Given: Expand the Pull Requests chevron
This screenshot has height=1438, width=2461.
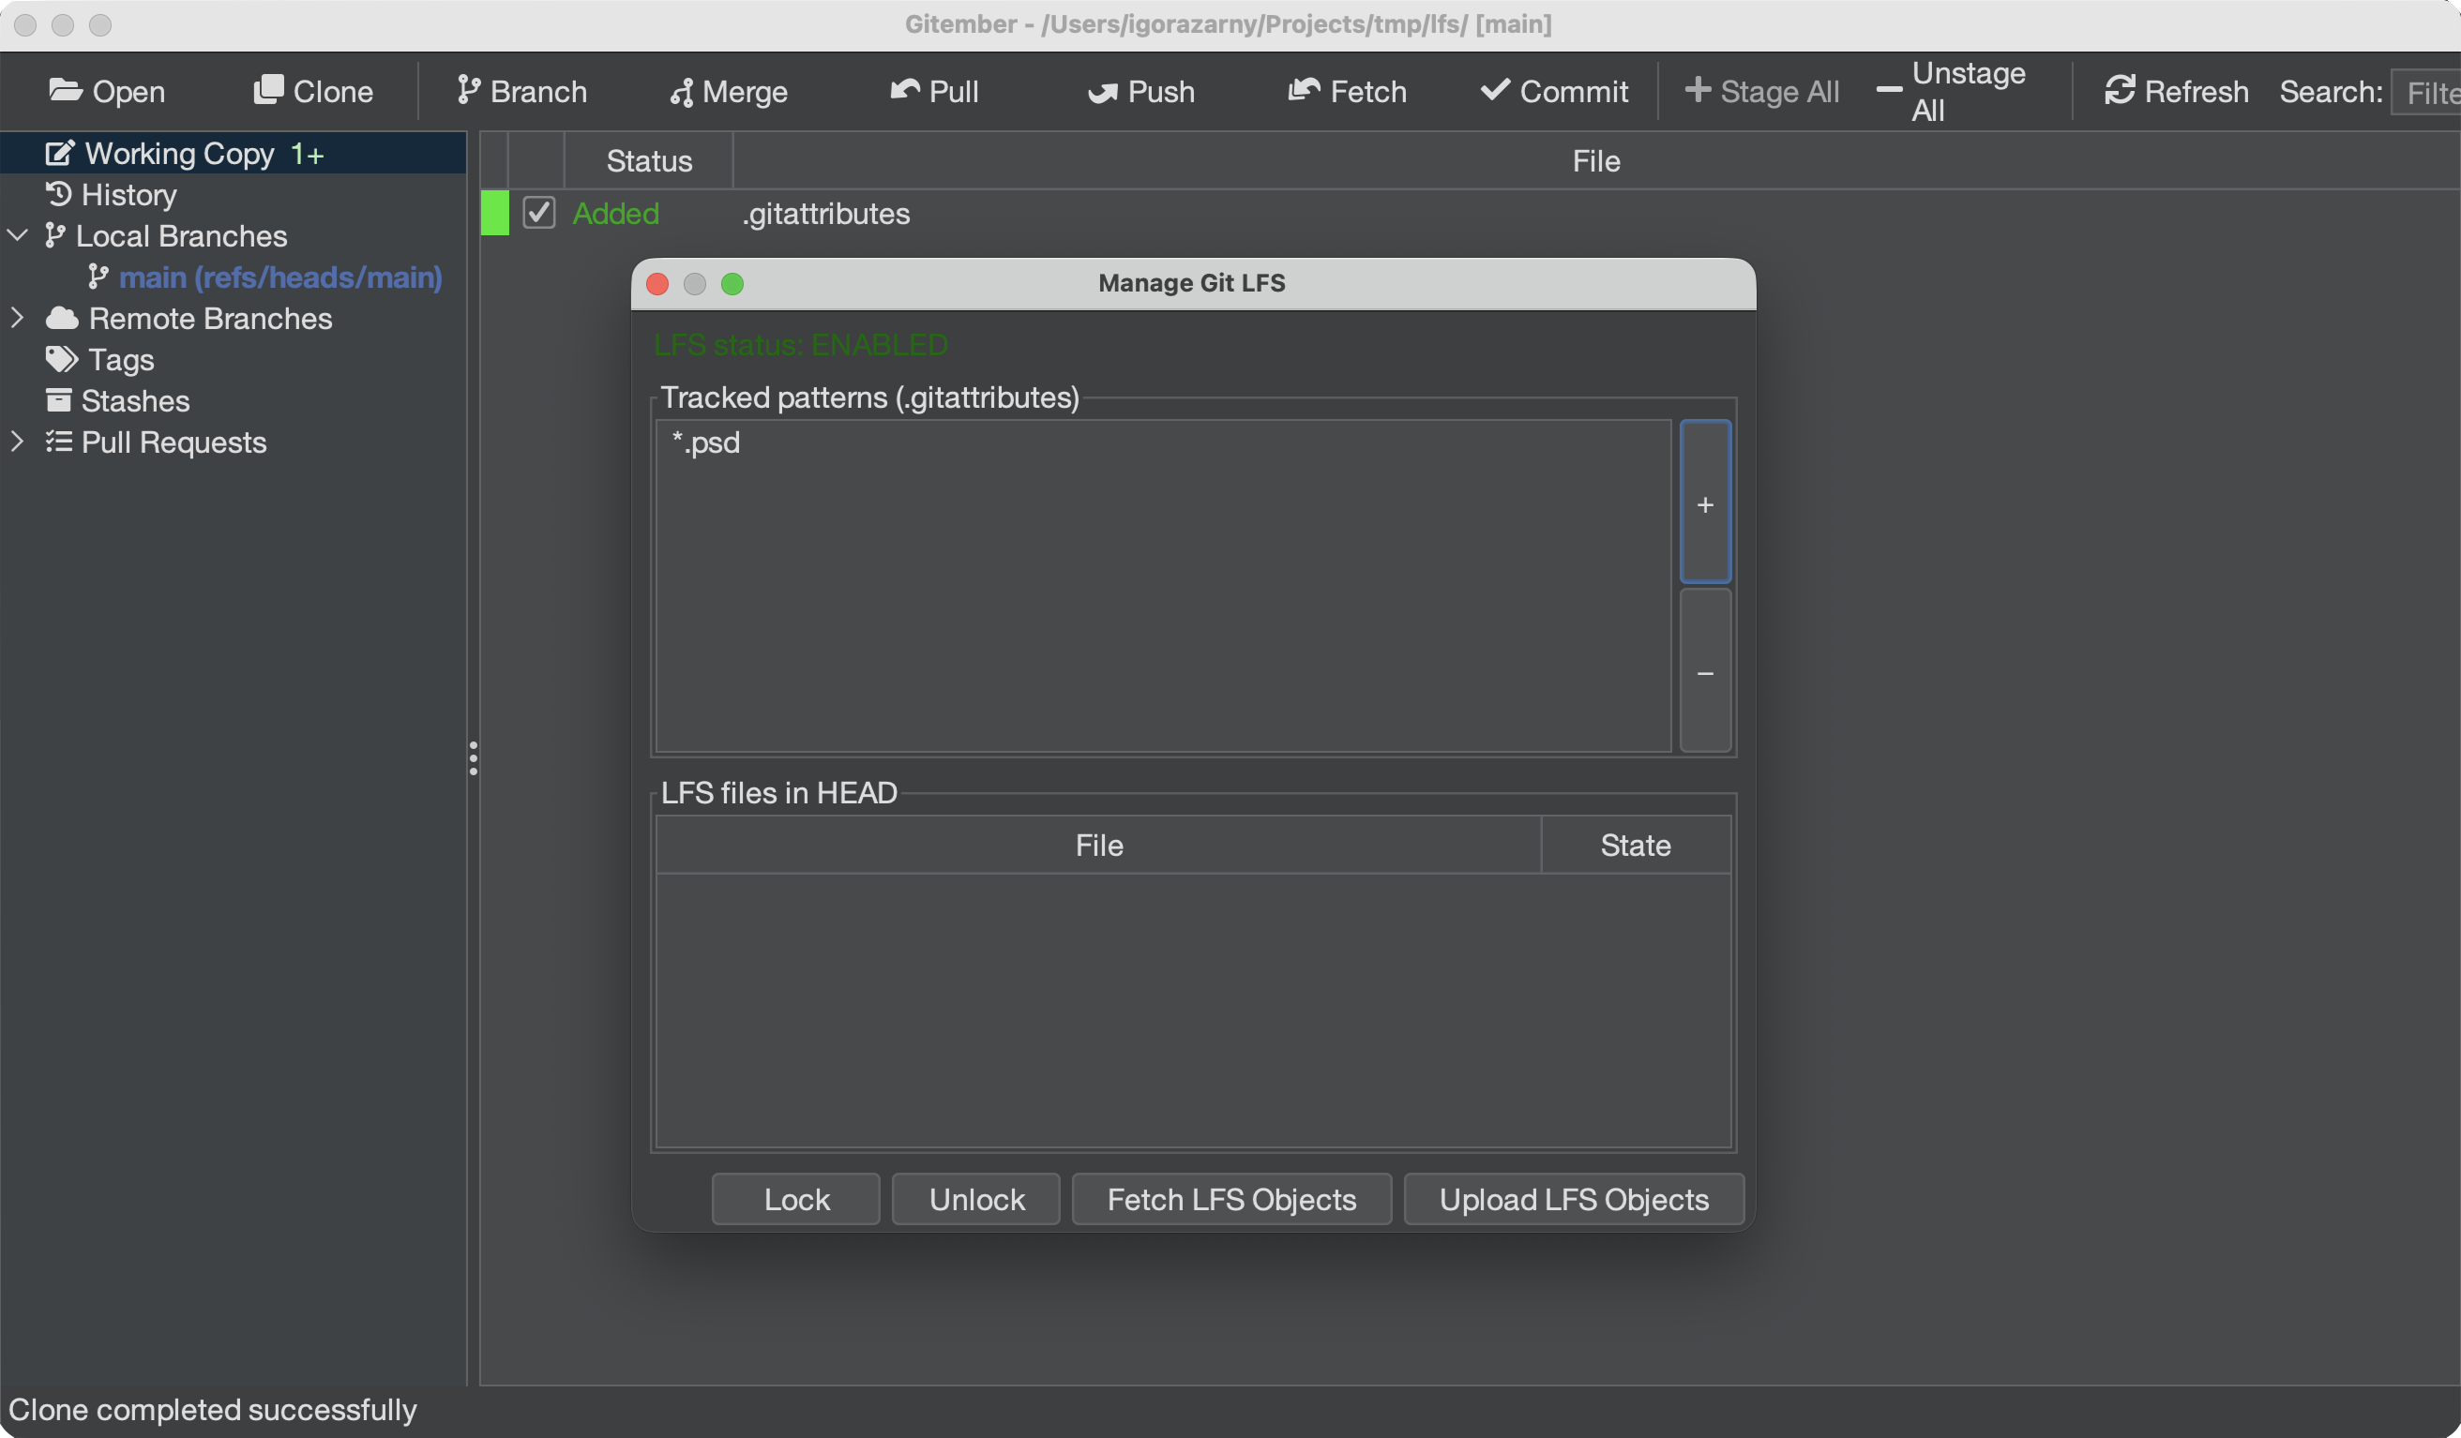Looking at the screenshot, I should pyautogui.click(x=18, y=442).
